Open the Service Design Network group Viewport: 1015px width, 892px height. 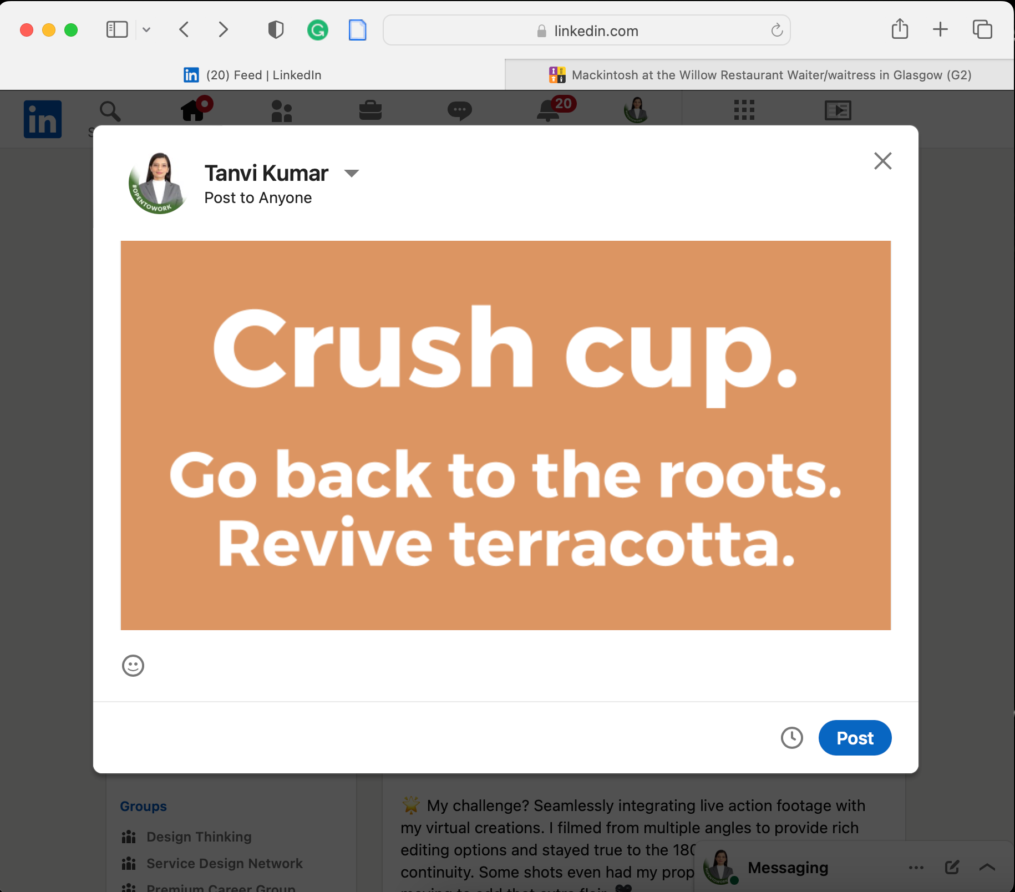pos(225,863)
